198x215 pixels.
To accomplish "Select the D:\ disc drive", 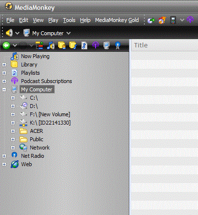I will [34, 106].
